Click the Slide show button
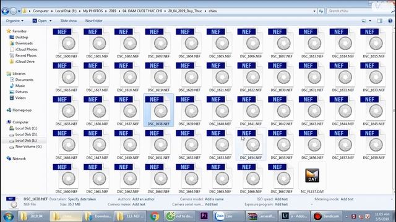 coord(69,21)
